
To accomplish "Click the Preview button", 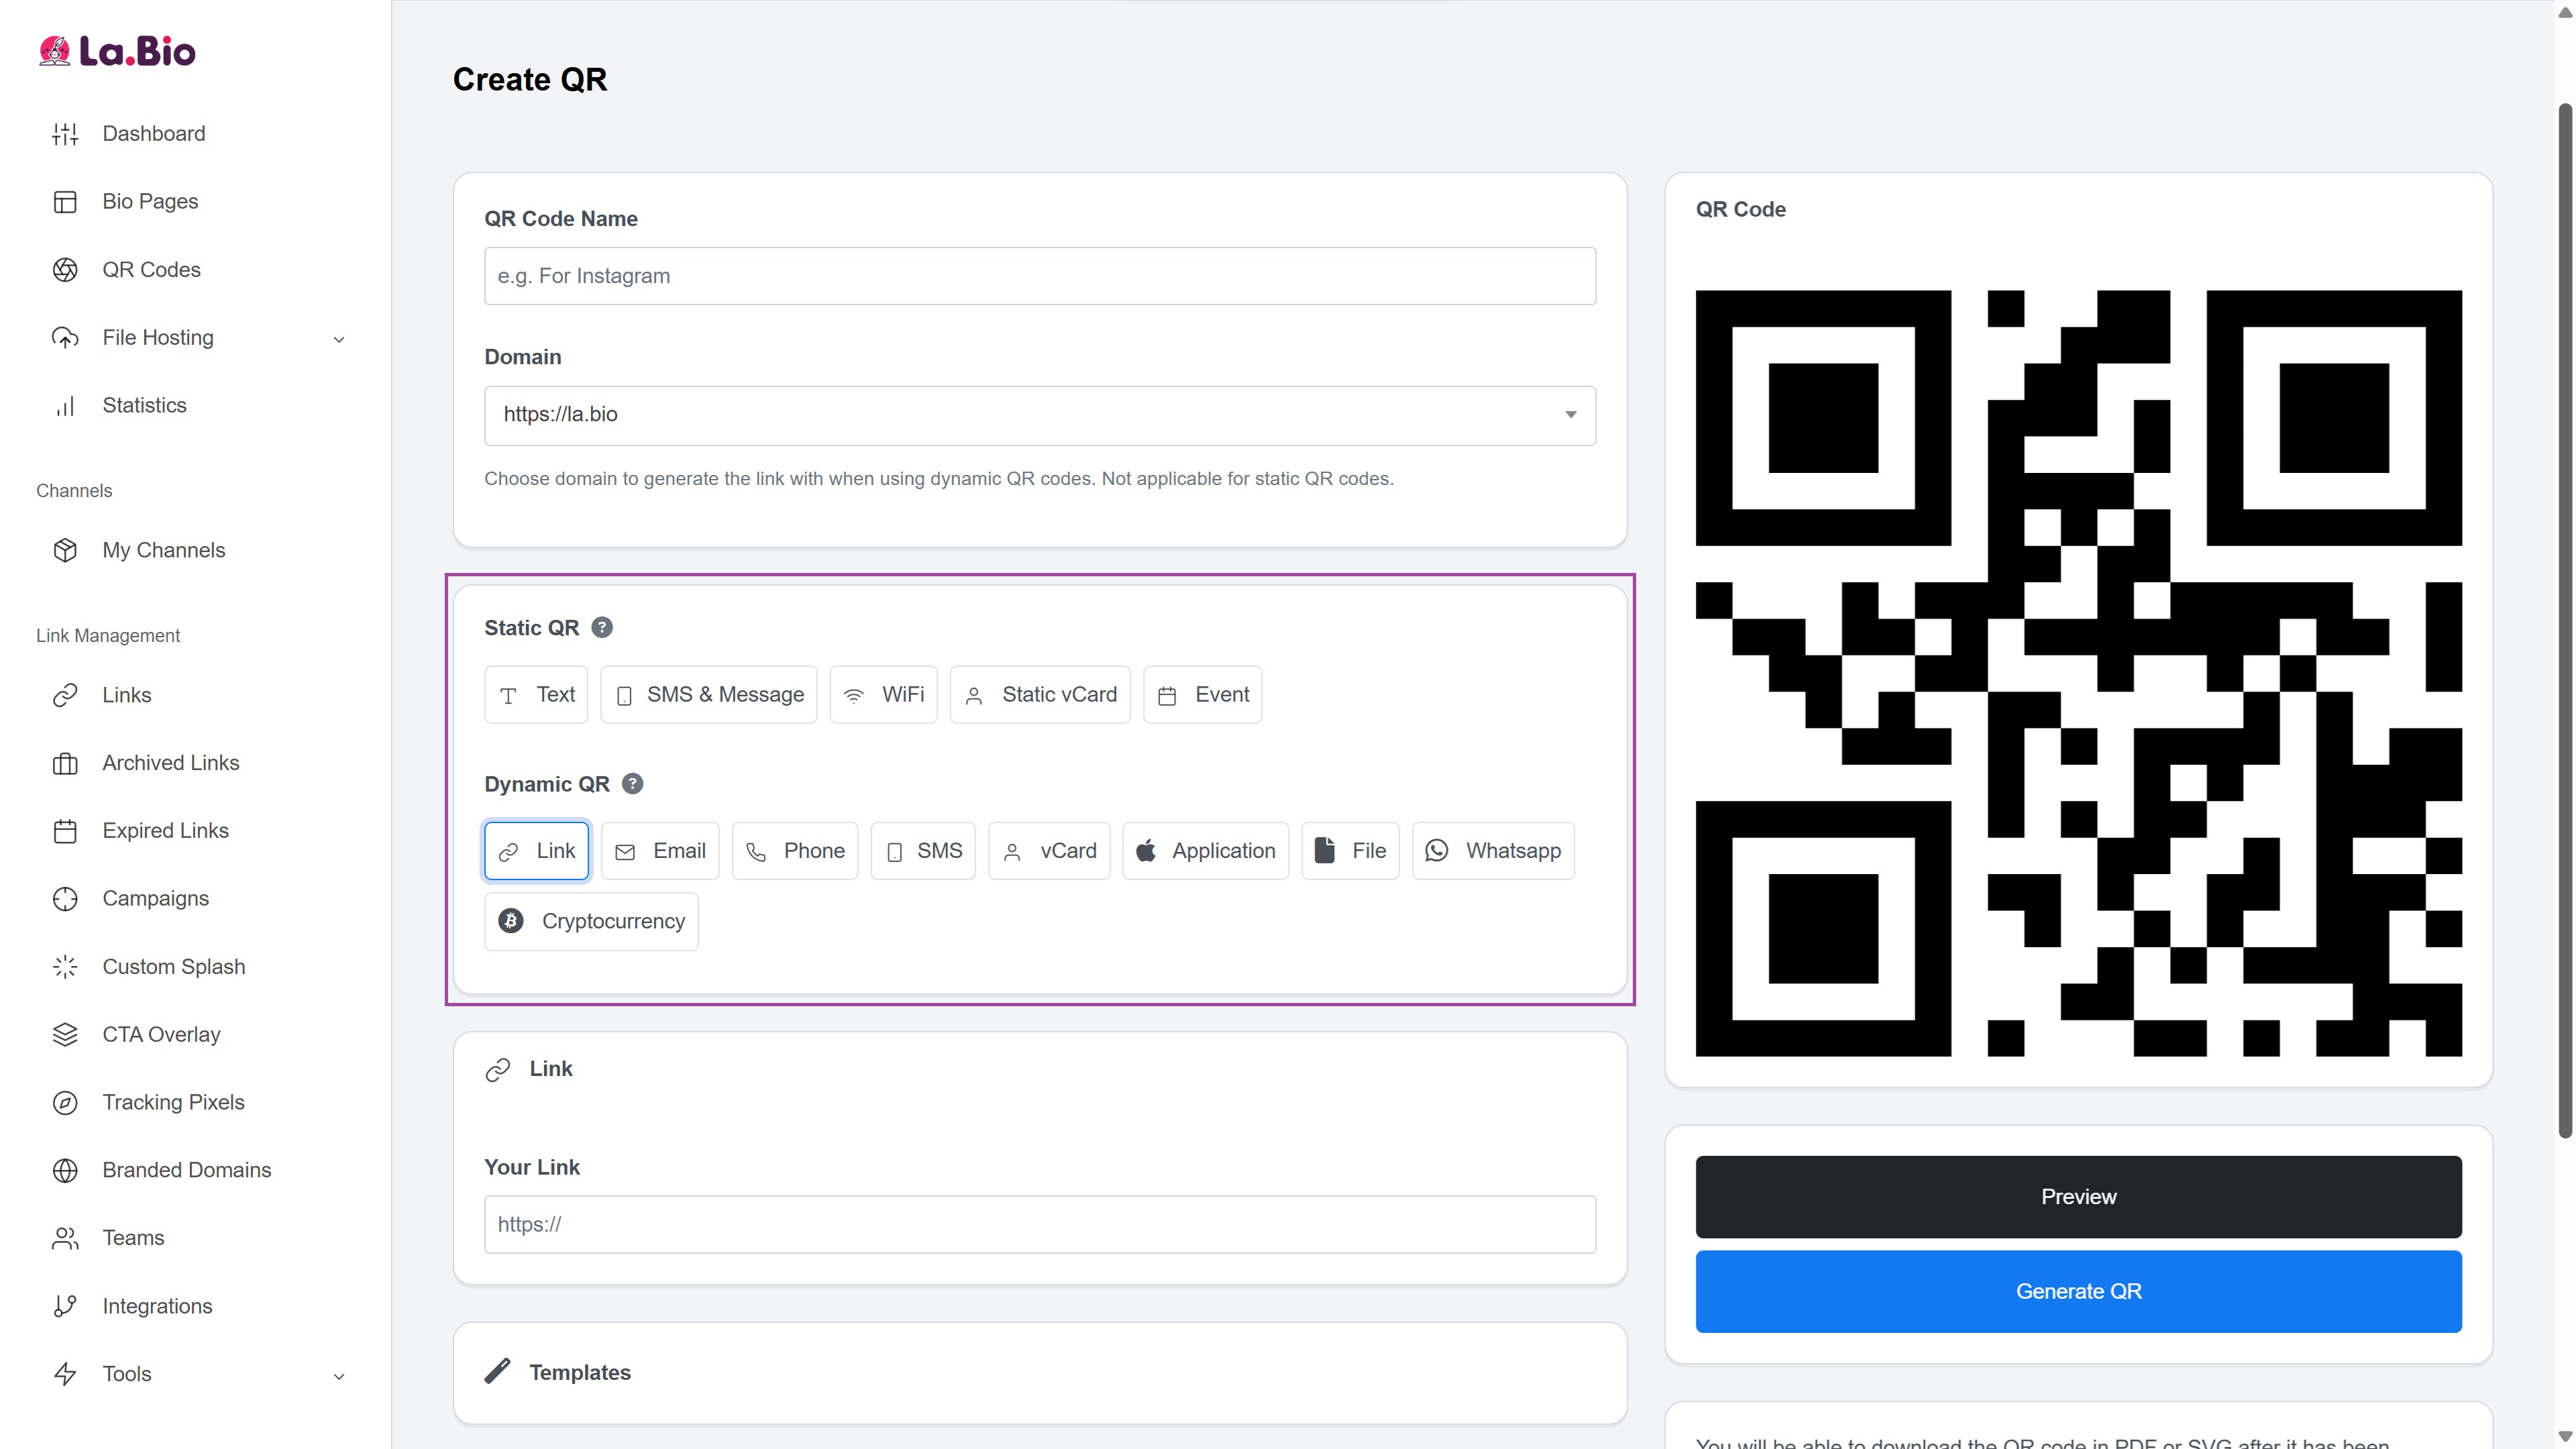I will pyautogui.click(x=2077, y=1197).
